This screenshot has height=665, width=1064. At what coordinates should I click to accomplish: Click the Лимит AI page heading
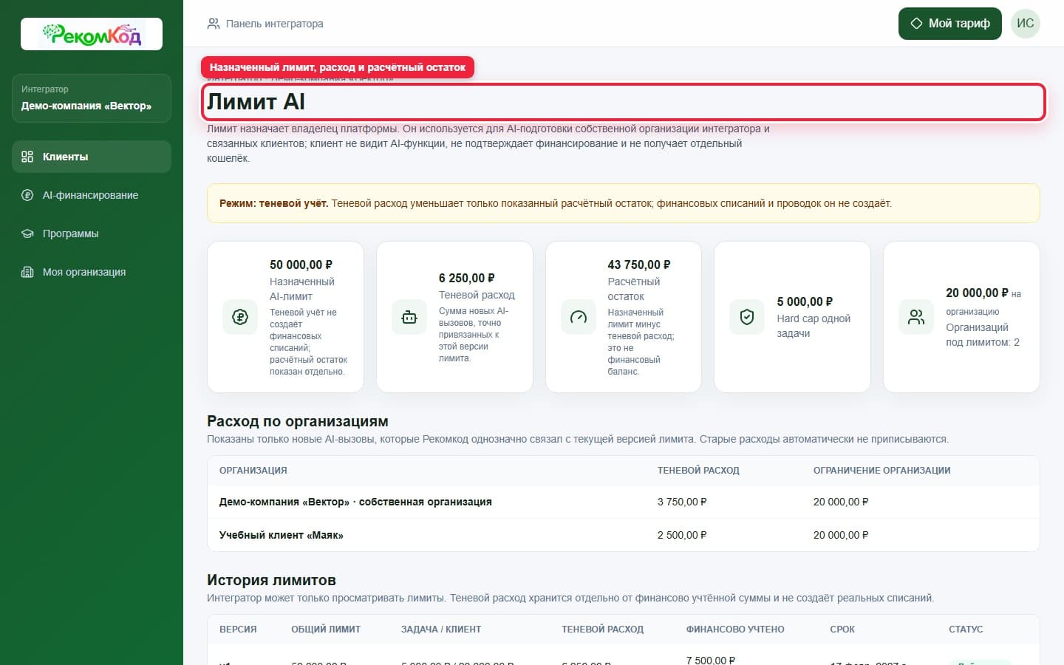[256, 102]
